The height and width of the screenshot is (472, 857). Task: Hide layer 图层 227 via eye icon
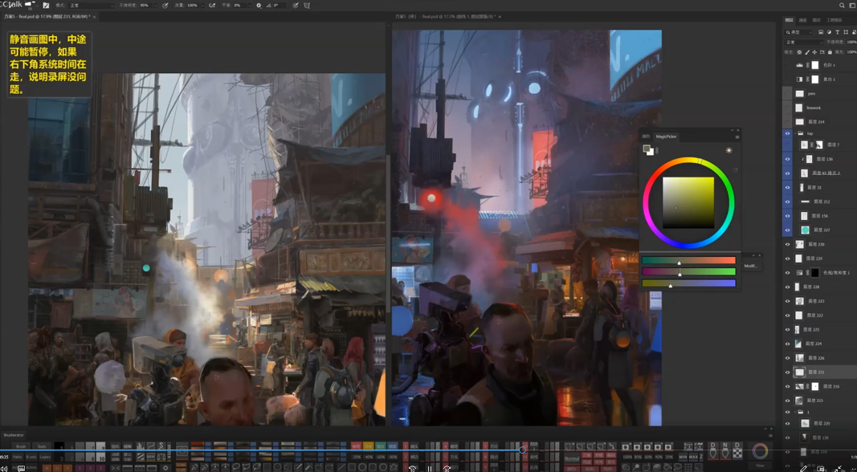click(x=788, y=230)
